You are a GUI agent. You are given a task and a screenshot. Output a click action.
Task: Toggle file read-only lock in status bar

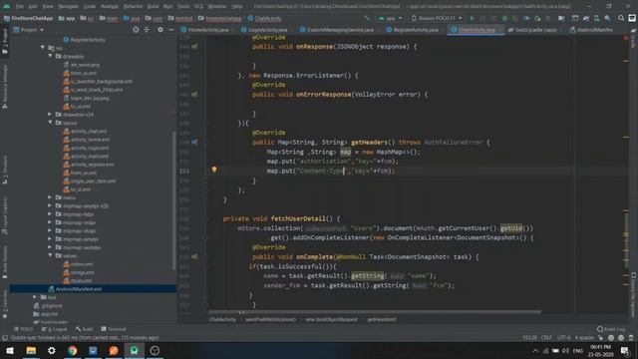point(600,338)
